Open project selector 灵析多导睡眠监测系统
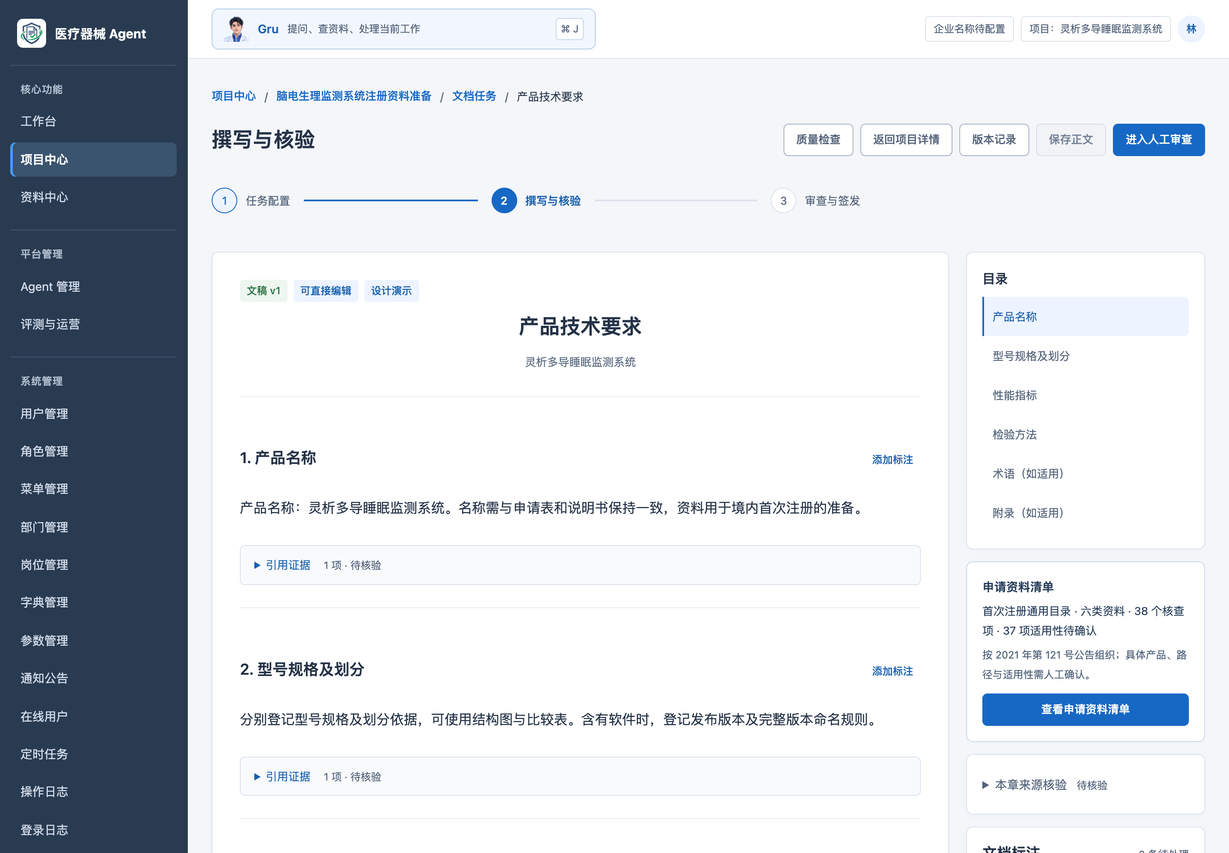The height and width of the screenshot is (853, 1229). coord(1095,29)
